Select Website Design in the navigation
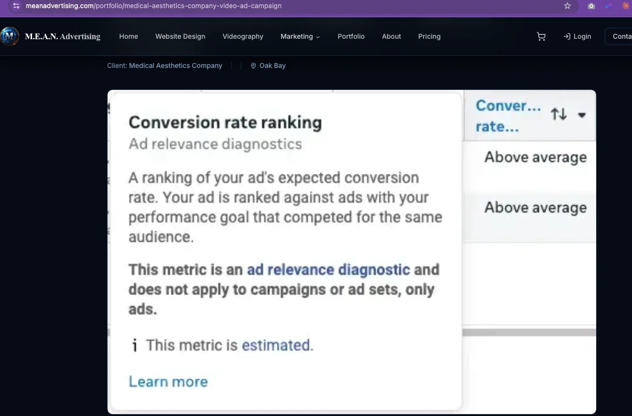This screenshot has width=632, height=416. 180,36
